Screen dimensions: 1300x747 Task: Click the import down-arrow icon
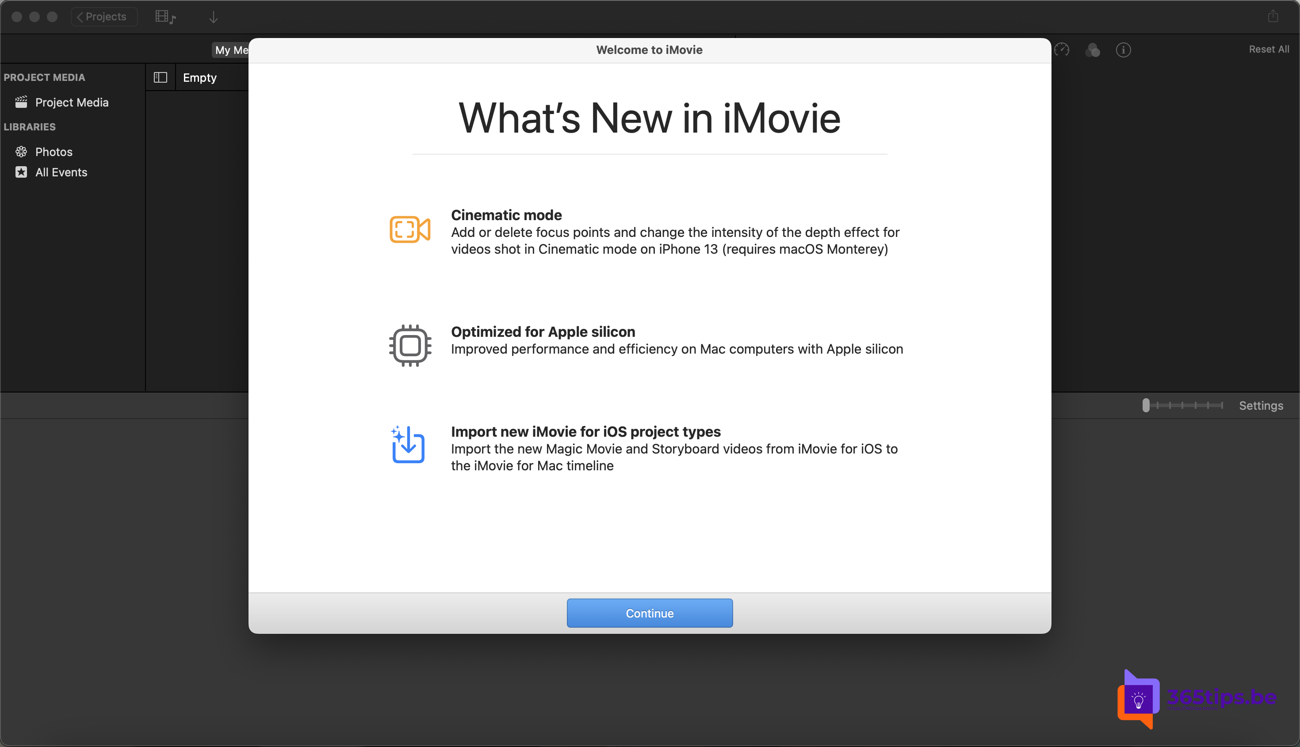(214, 17)
